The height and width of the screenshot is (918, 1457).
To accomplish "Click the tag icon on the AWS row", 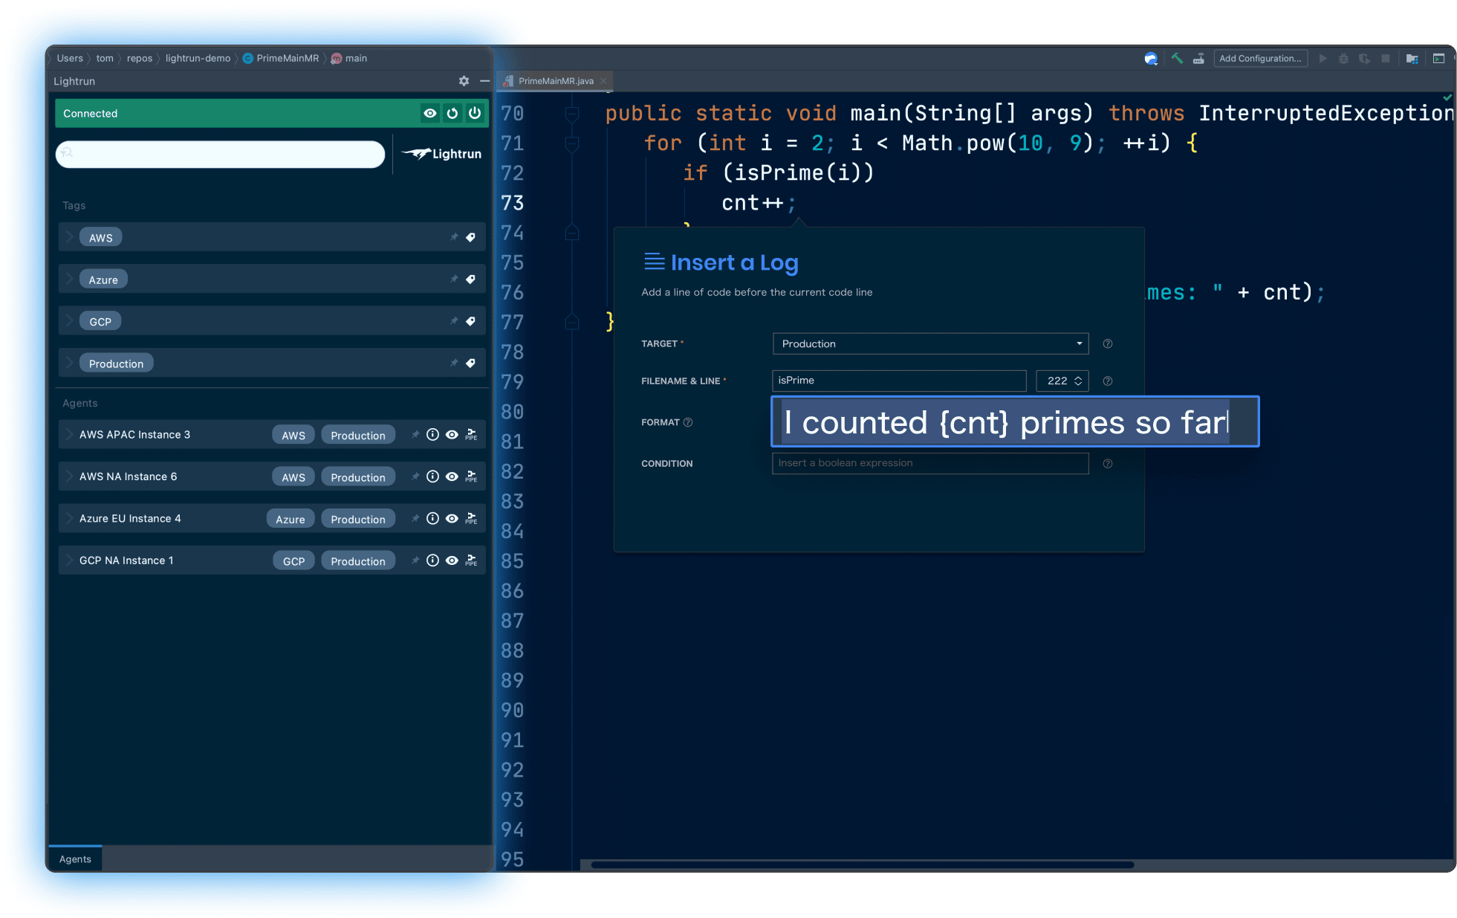I will point(470,237).
